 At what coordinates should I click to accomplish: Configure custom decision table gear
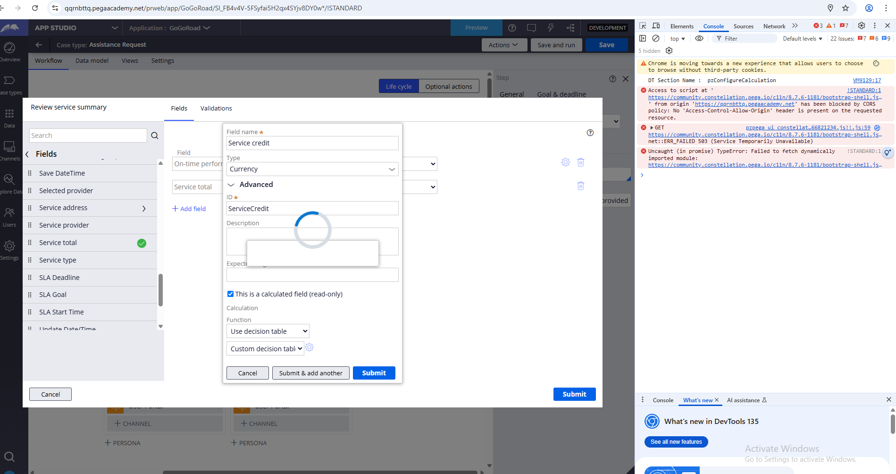coord(310,347)
